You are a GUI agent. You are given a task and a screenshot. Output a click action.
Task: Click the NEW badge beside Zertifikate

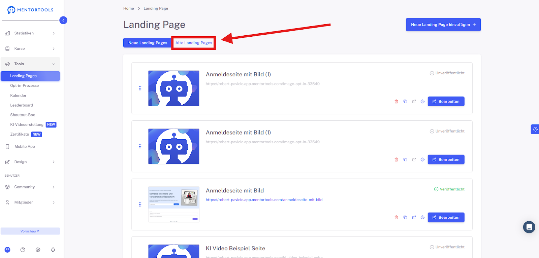pyautogui.click(x=37, y=134)
